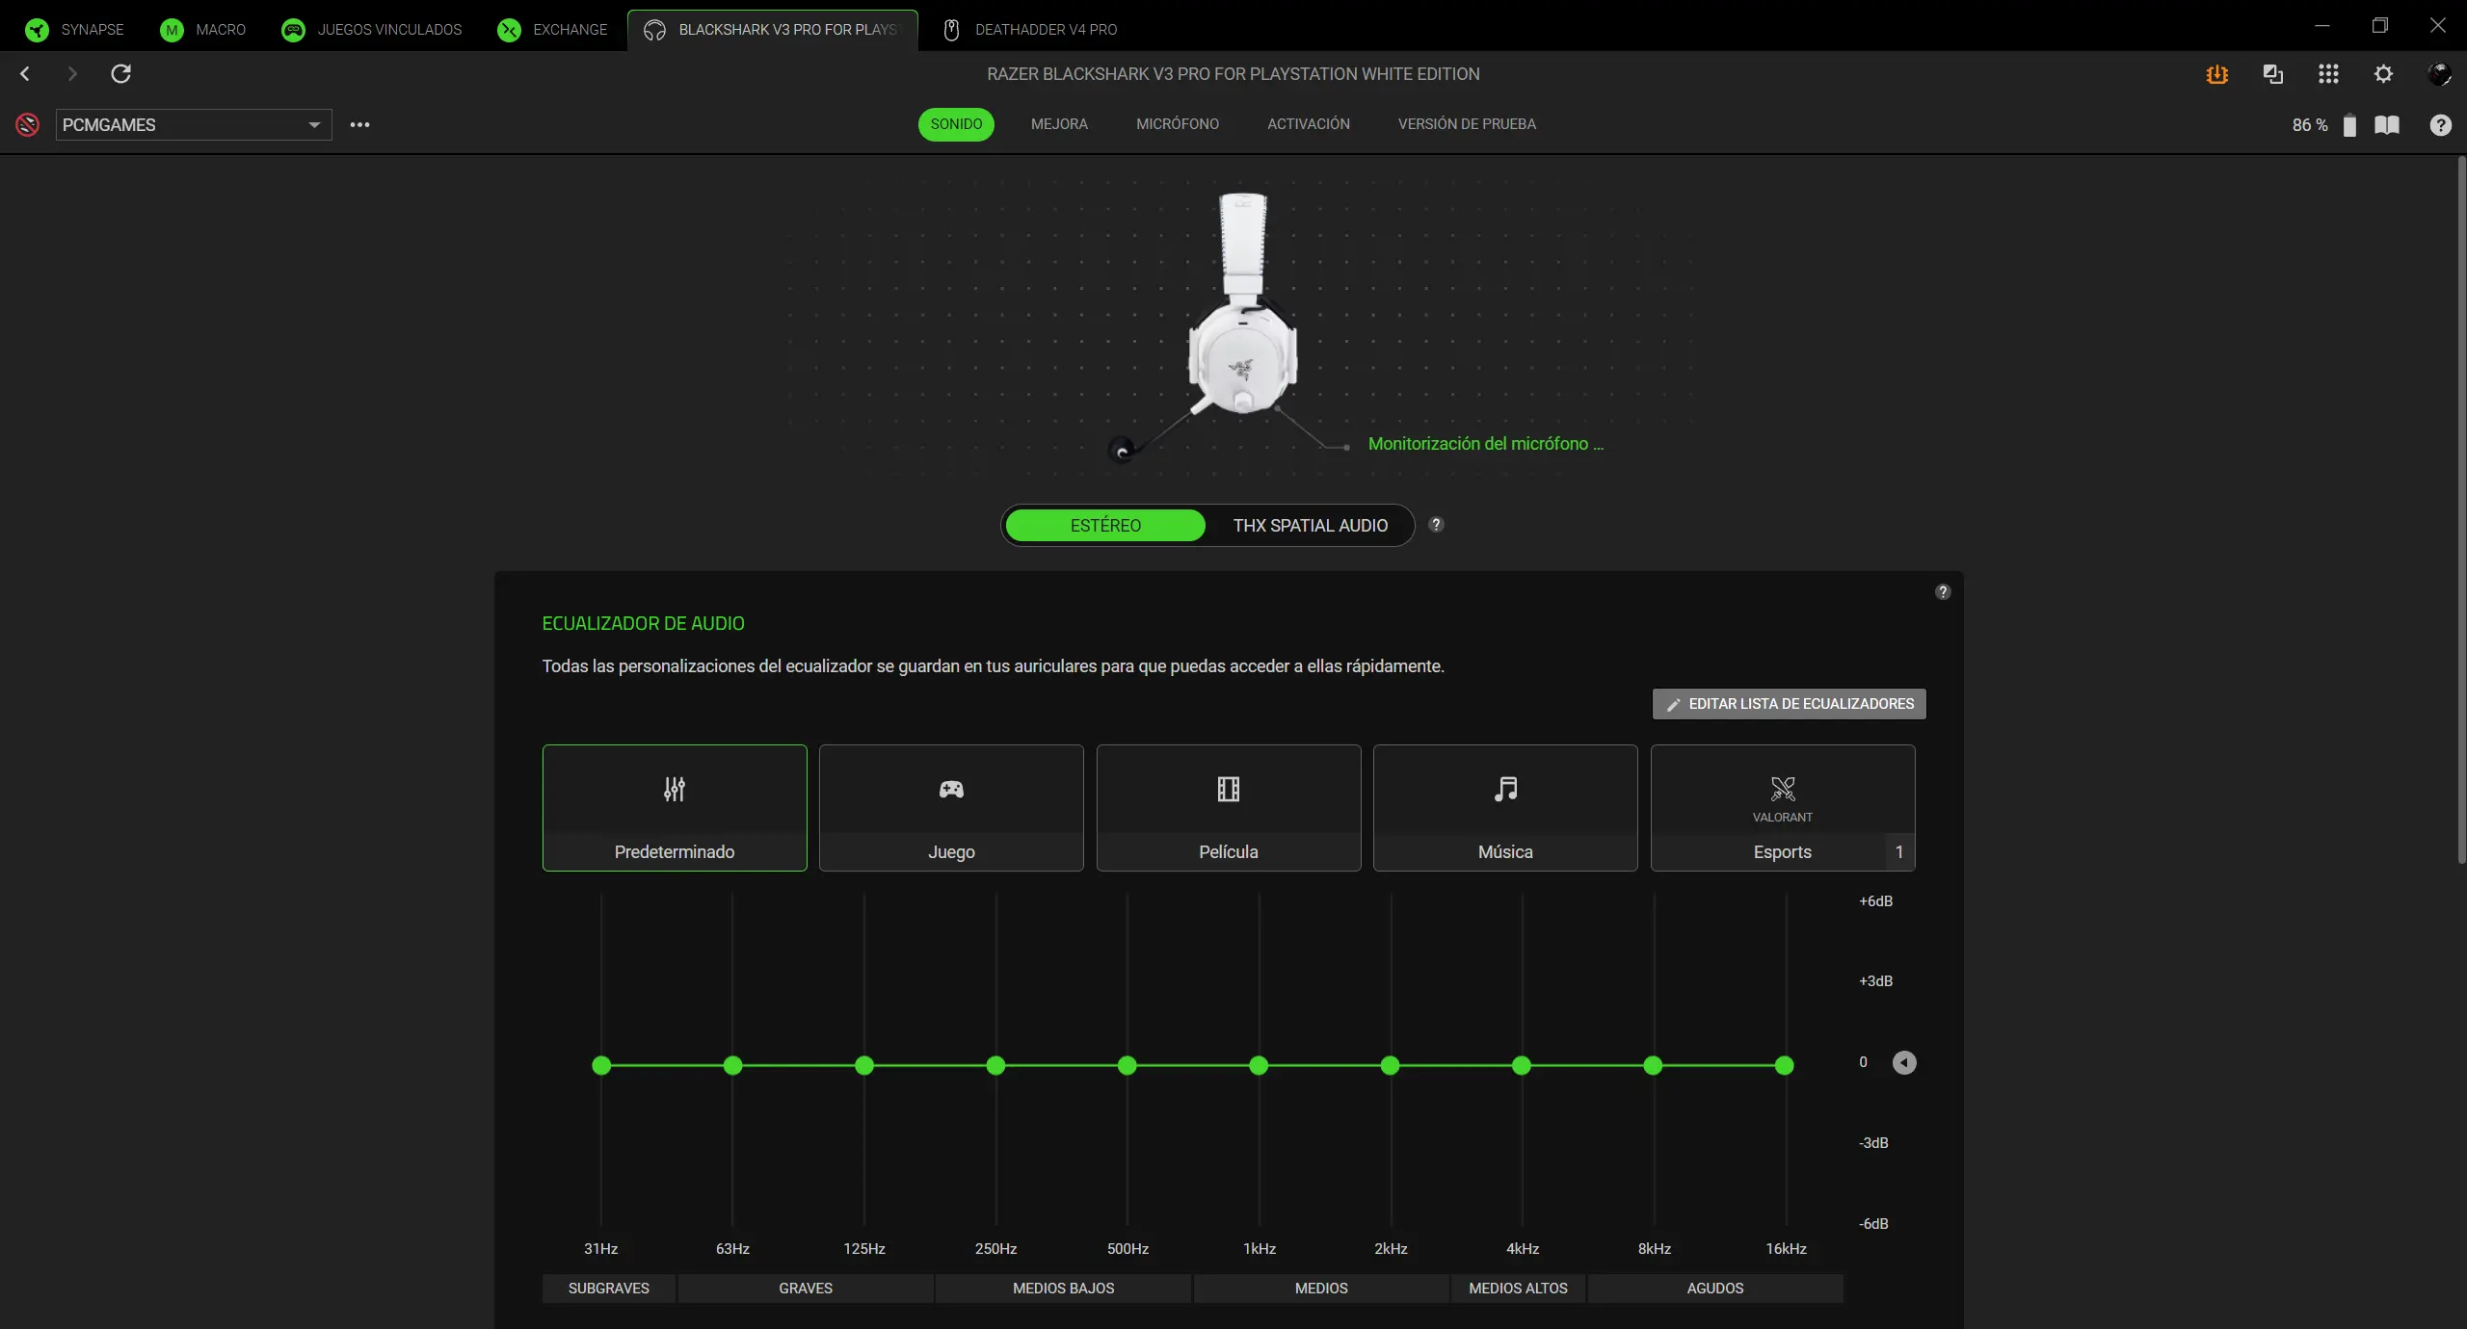Select the Película equalizer preset
The height and width of the screenshot is (1329, 2467).
1229,808
